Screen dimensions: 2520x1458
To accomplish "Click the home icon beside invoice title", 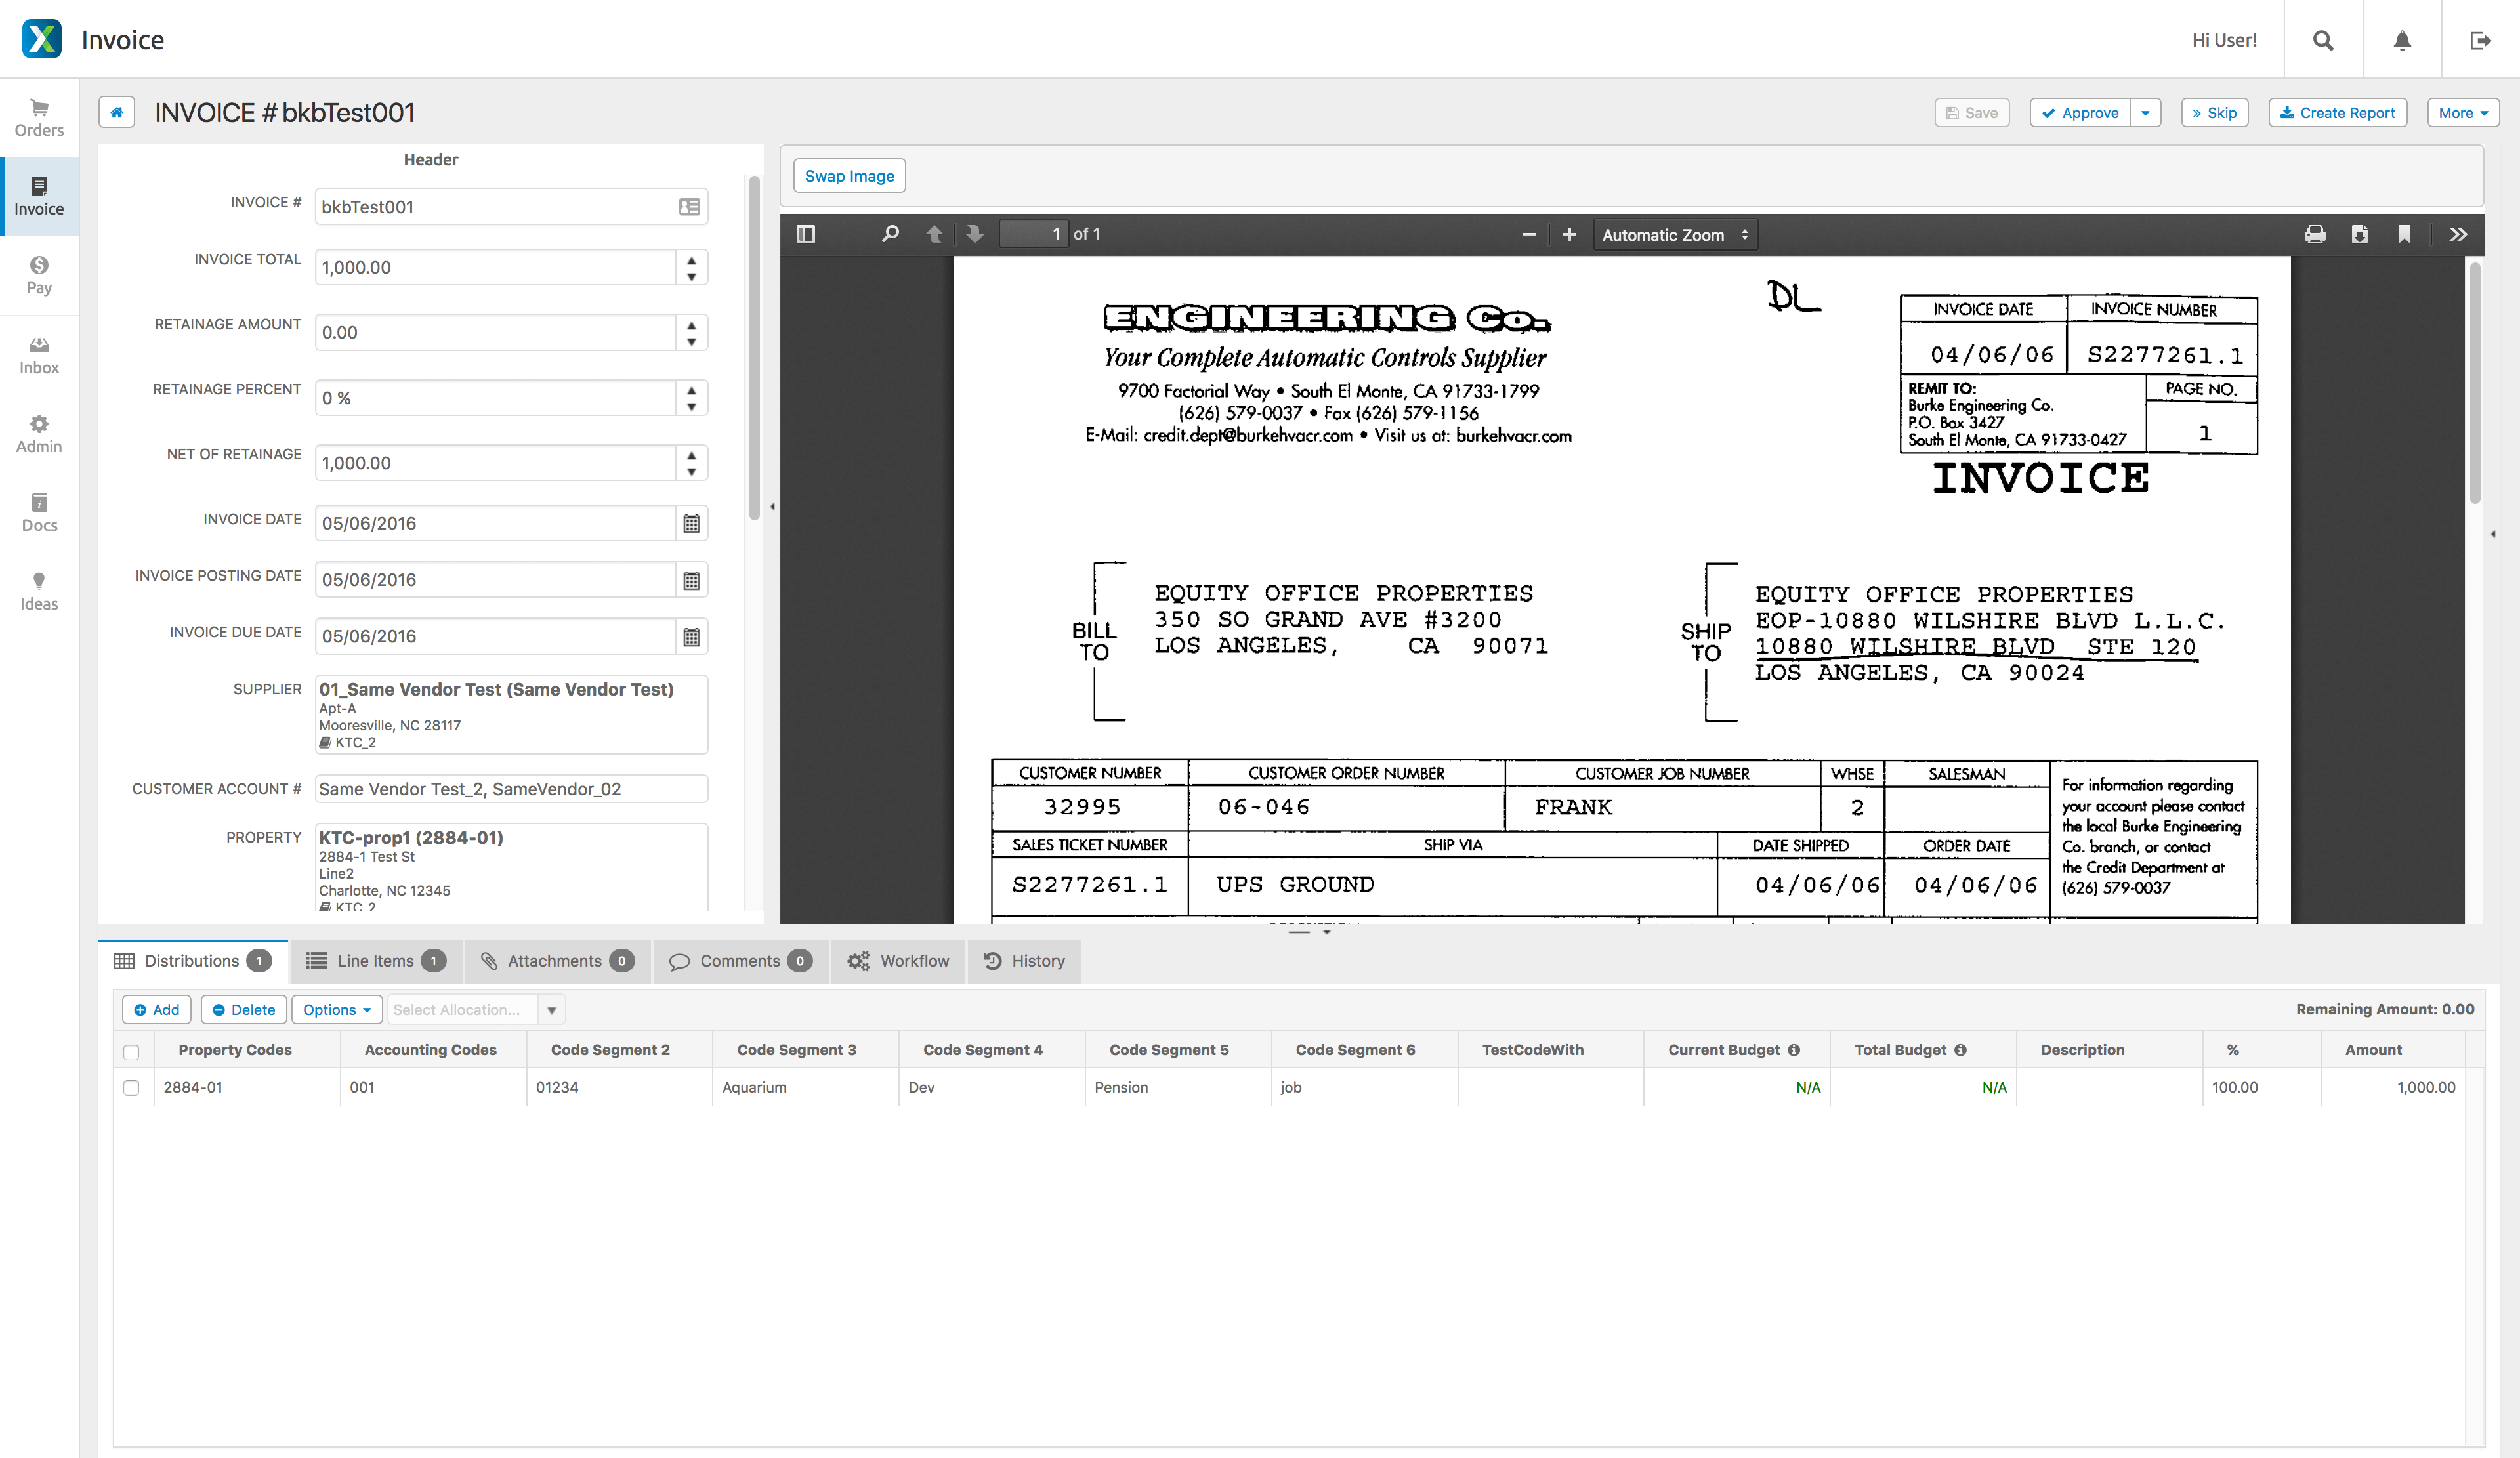I will [116, 112].
